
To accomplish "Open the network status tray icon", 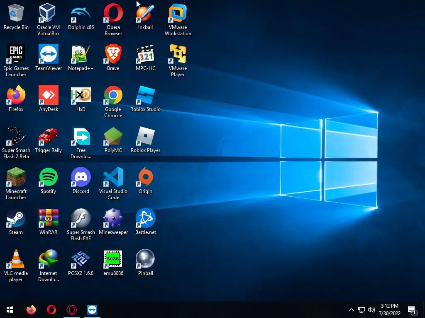I will 361,310.
